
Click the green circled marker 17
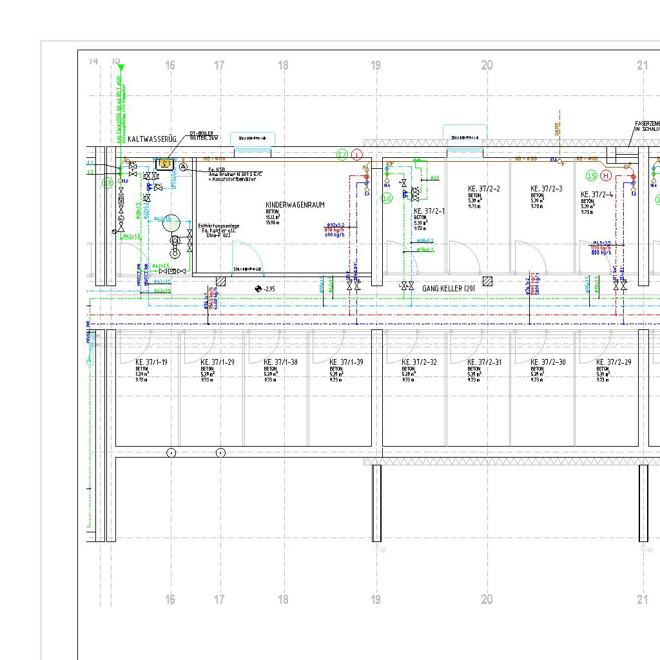[342, 155]
